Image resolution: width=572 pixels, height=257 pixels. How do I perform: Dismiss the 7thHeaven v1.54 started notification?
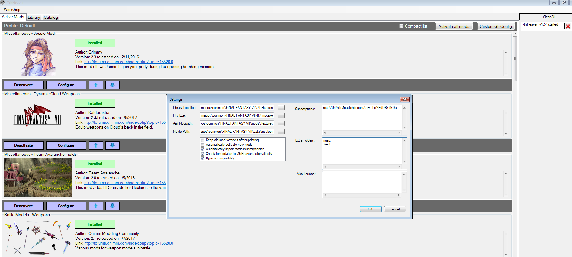[x=568, y=26]
